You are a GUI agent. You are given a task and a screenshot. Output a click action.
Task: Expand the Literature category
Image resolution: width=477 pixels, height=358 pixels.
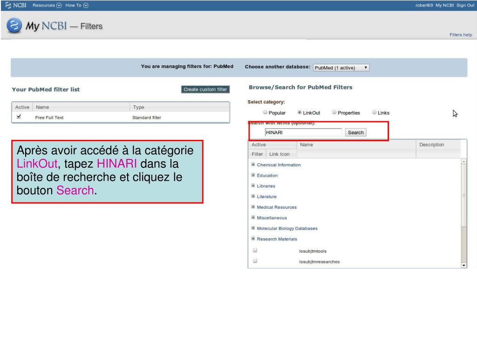(253, 196)
